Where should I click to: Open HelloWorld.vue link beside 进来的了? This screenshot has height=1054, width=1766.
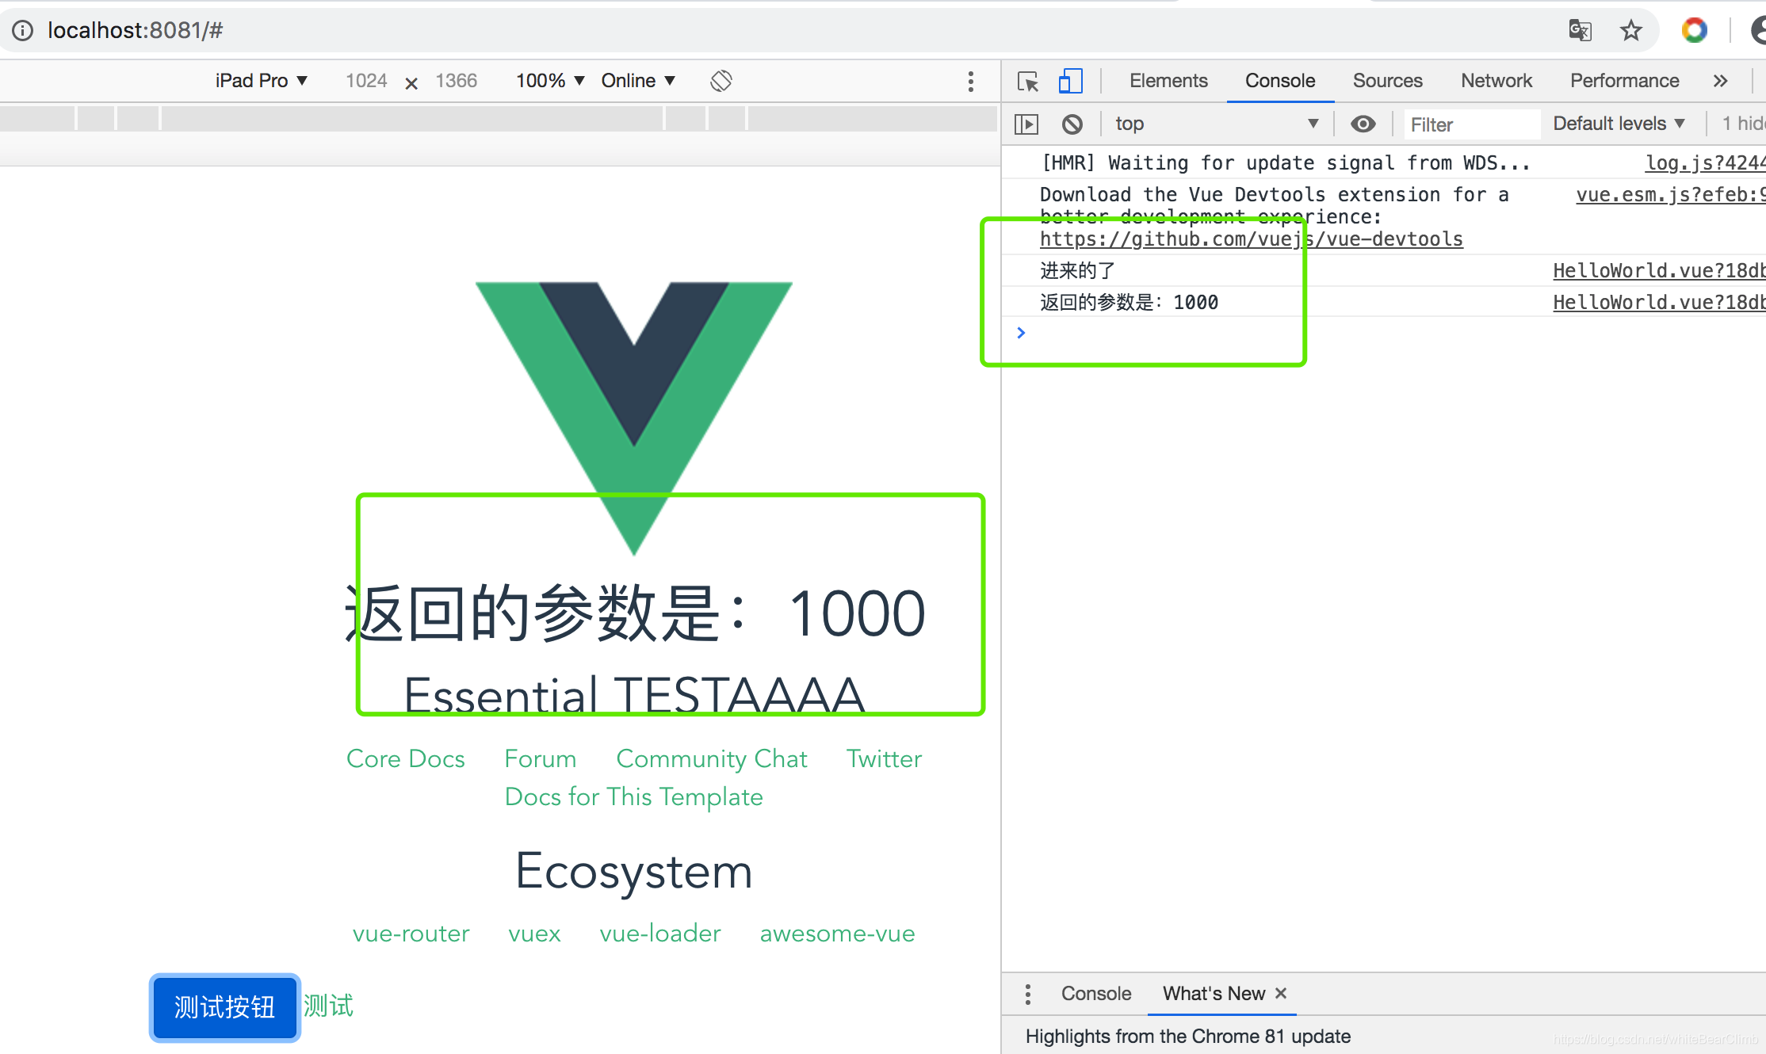[x=1659, y=271]
